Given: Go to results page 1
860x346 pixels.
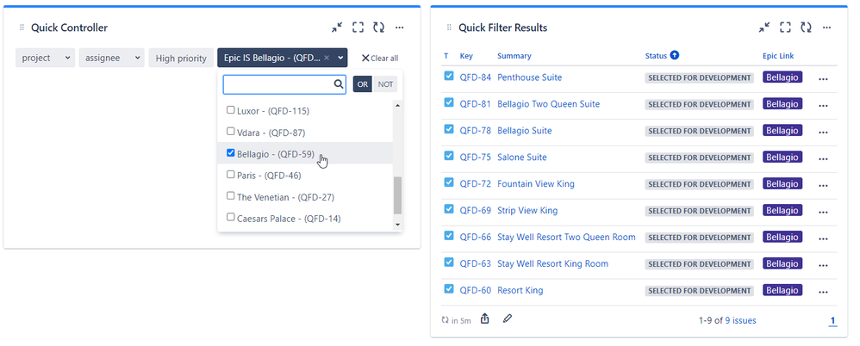Looking at the screenshot, I should click(x=832, y=321).
